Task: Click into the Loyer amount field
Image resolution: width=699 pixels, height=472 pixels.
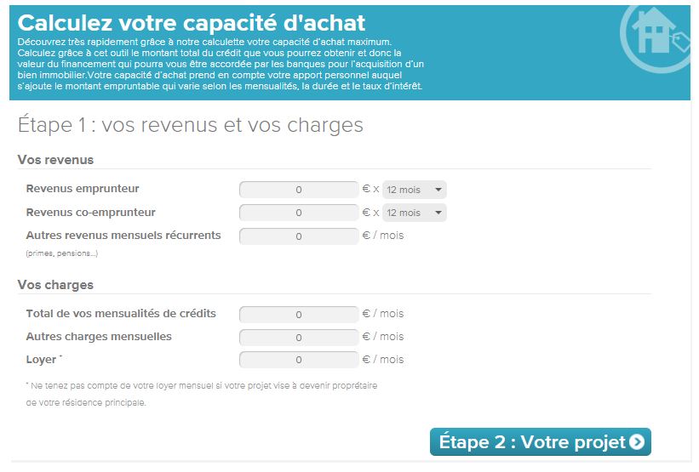Action: [x=299, y=360]
